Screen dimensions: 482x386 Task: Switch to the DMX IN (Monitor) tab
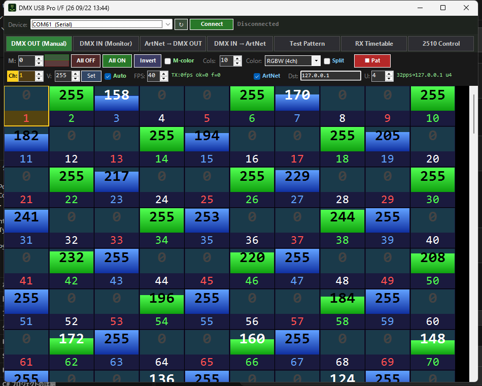(106, 44)
